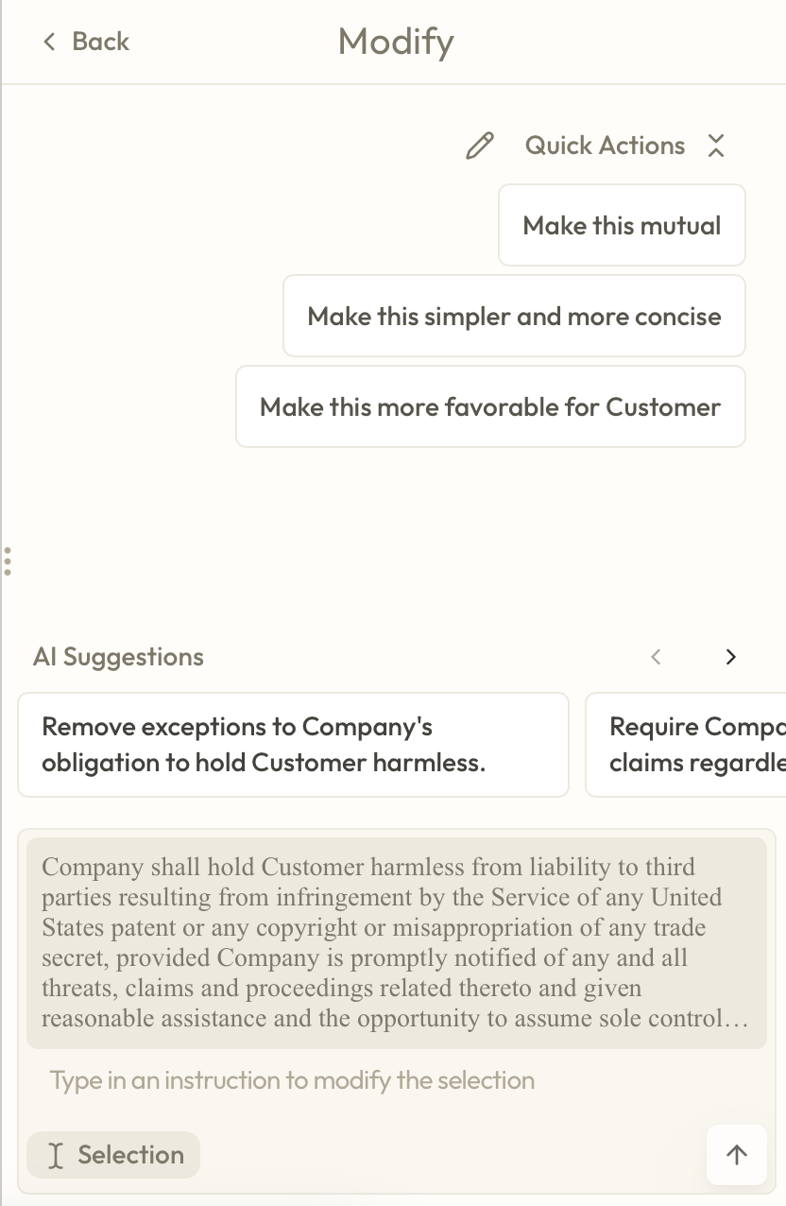
Task: Click the text cursor icon in Selection chip
Action: [56, 1155]
